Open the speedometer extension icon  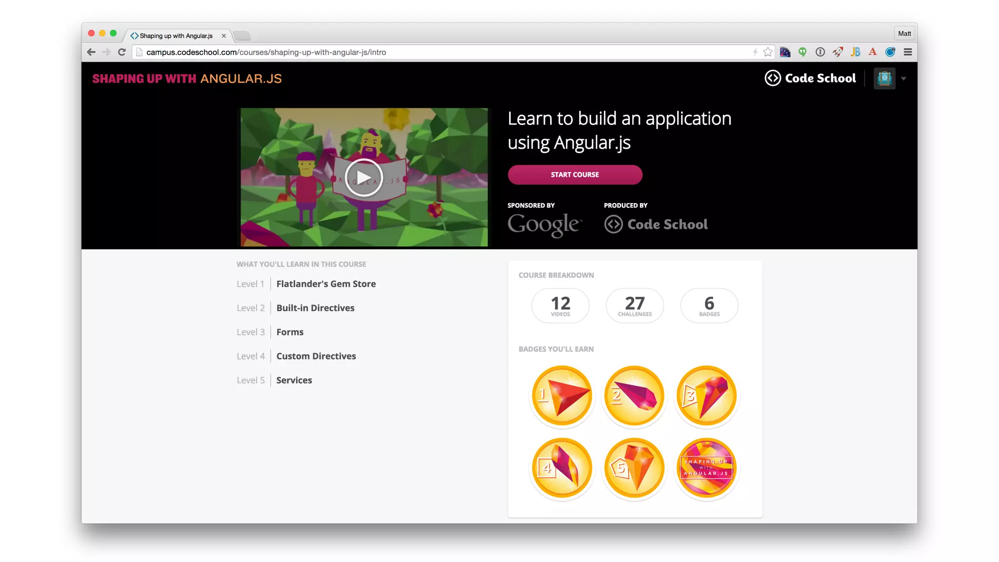(785, 52)
